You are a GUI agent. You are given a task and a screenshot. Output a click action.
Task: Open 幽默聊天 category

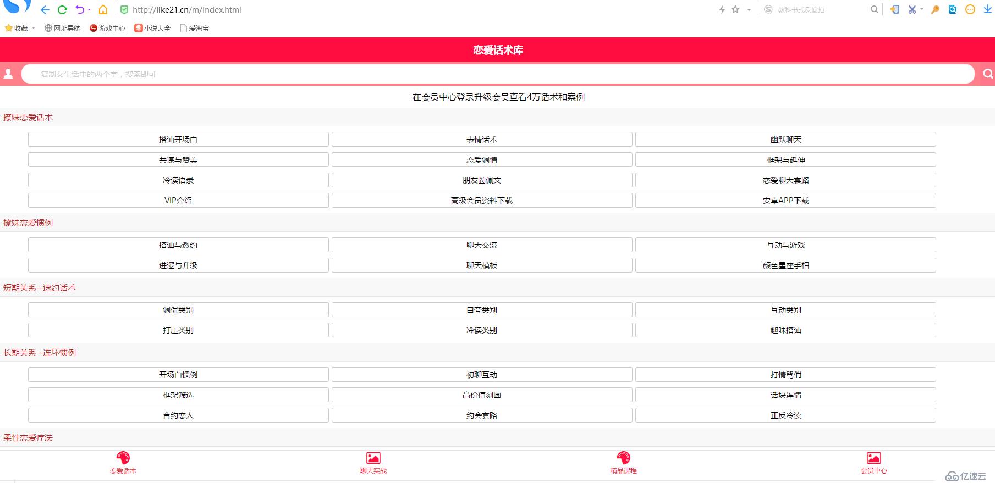[785, 140]
